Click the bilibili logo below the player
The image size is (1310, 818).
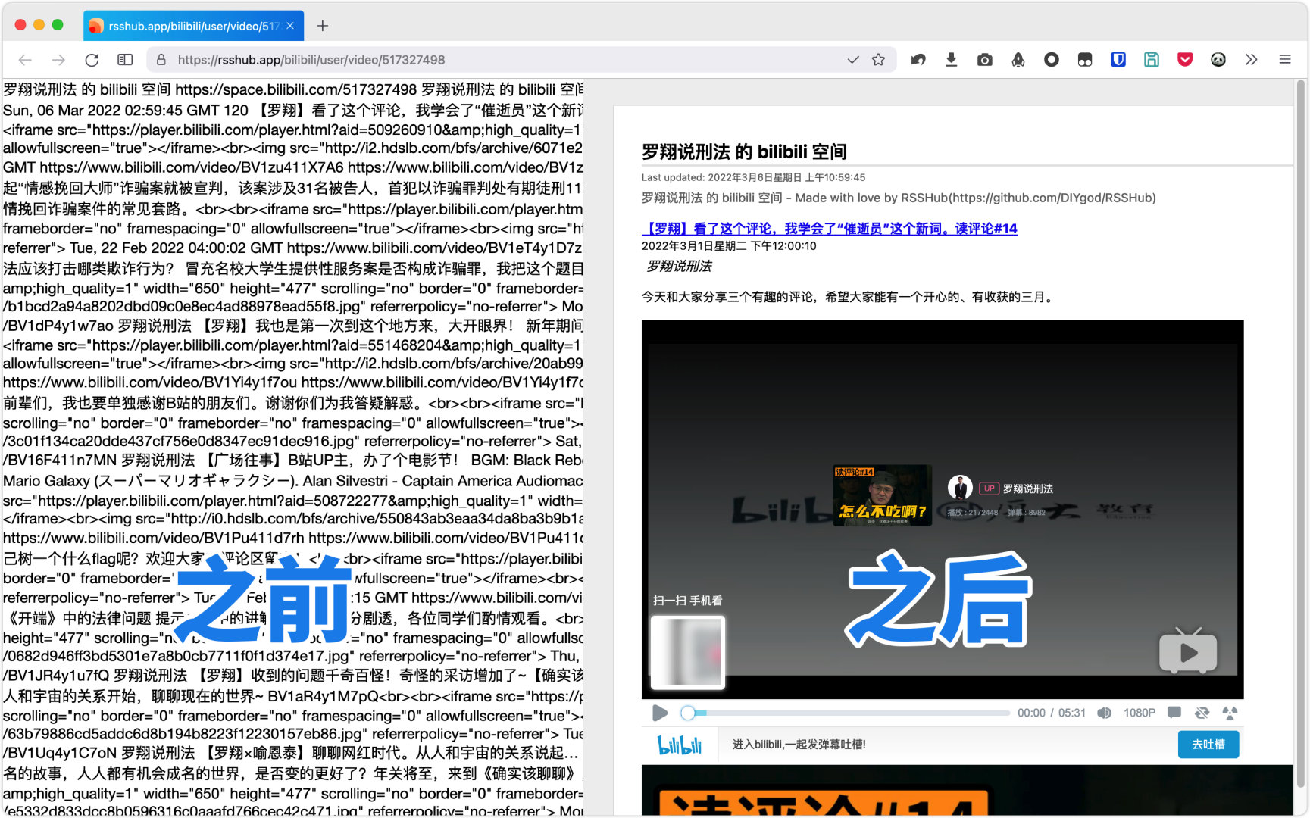click(680, 745)
